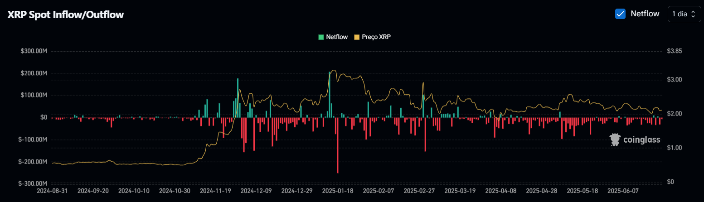The height and width of the screenshot is (202, 704).
Task: Click the 2025-01-18 date label
Action: click(338, 192)
